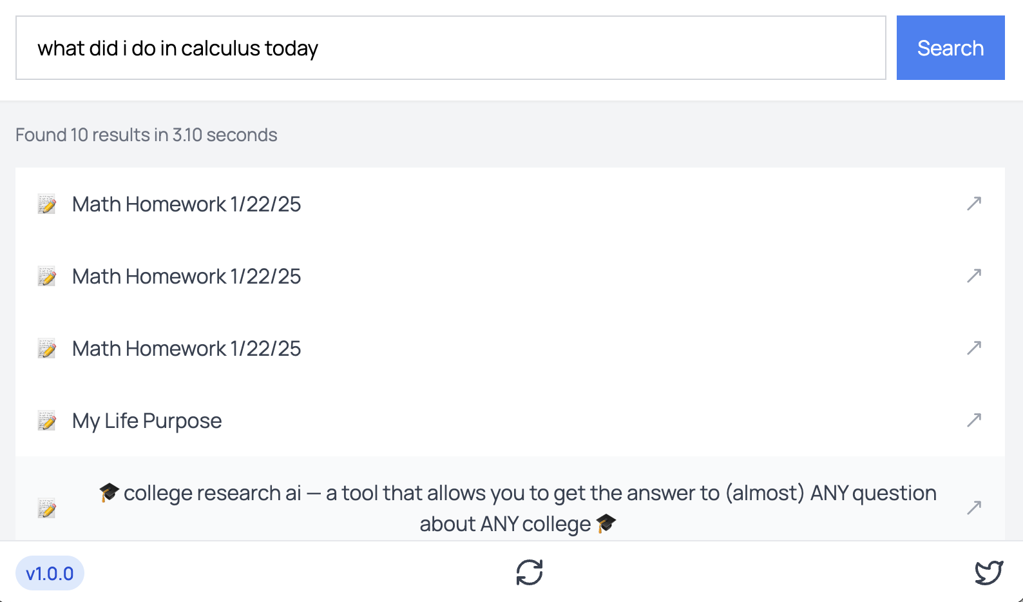Image resolution: width=1023 pixels, height=602 pixels.
Task: Click the refresh sync icon in the footer
Action: (530, 572)
